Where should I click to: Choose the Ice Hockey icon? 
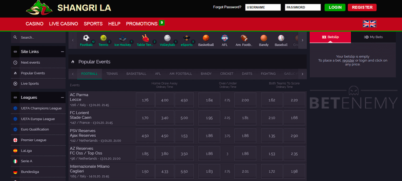(x=122, y=38)
